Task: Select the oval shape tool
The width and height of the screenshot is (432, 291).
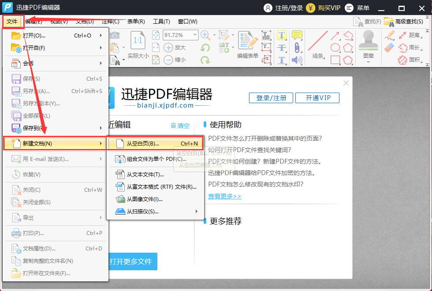Action: pyautogui.click(x=335, y=48)
